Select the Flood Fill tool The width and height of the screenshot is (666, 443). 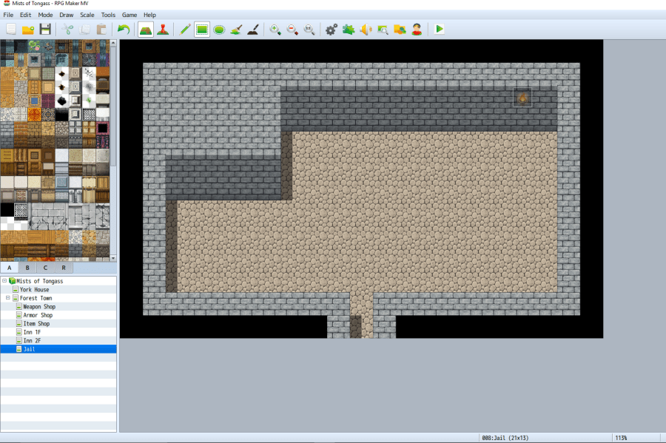point(236,30)
